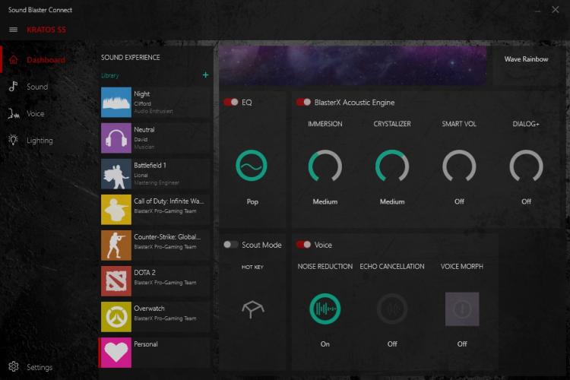Screen dimensions: 570x380
Task: Click the Noise Reduction waveform icon
Action: tap(325, 309)
